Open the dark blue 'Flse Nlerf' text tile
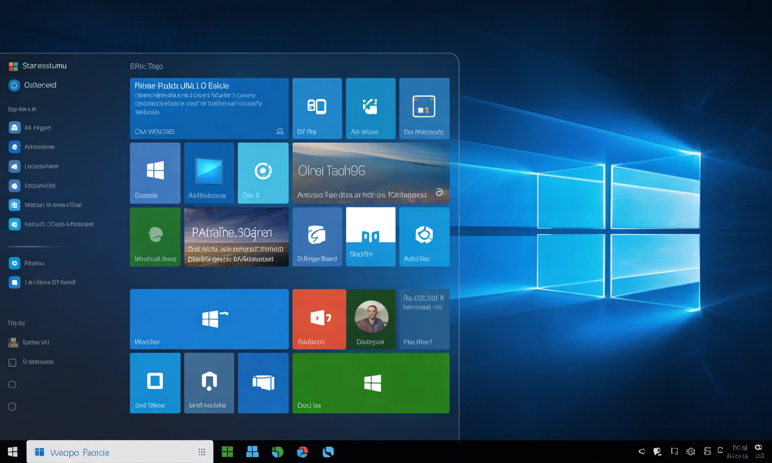The height and width of the screenshot is (463, 772). 424,319
